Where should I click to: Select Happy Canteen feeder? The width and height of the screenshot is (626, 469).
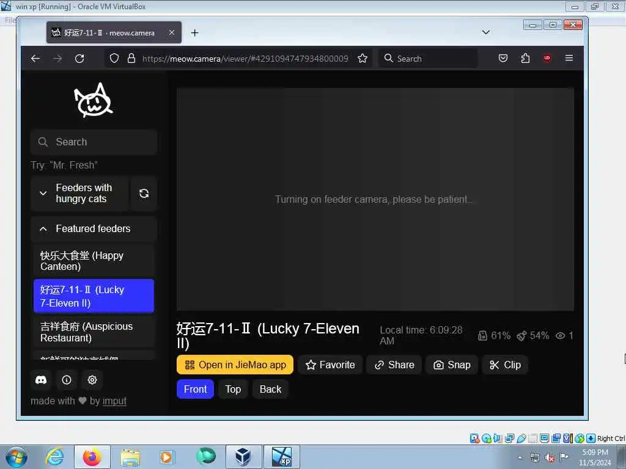point(94,261)
